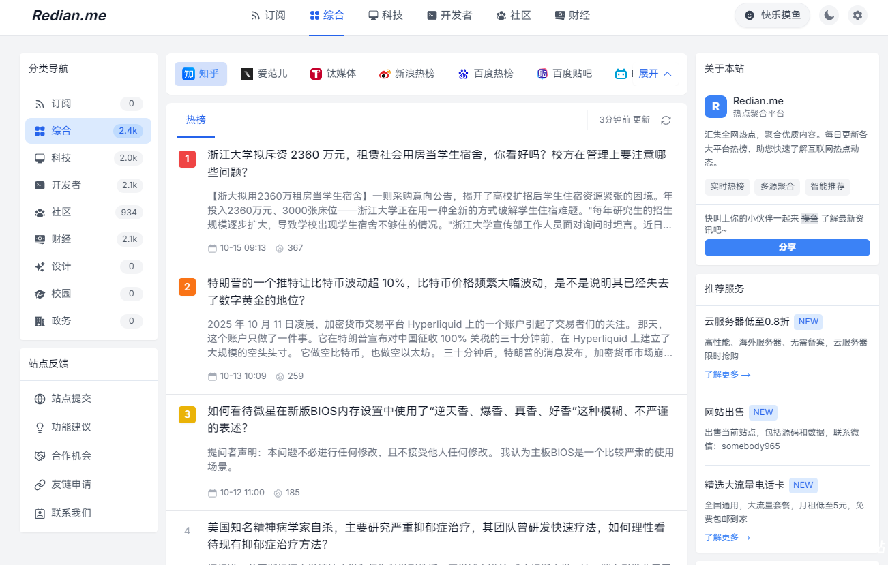
Task: Select 钛媒体 source
Action: pos(333,74)
